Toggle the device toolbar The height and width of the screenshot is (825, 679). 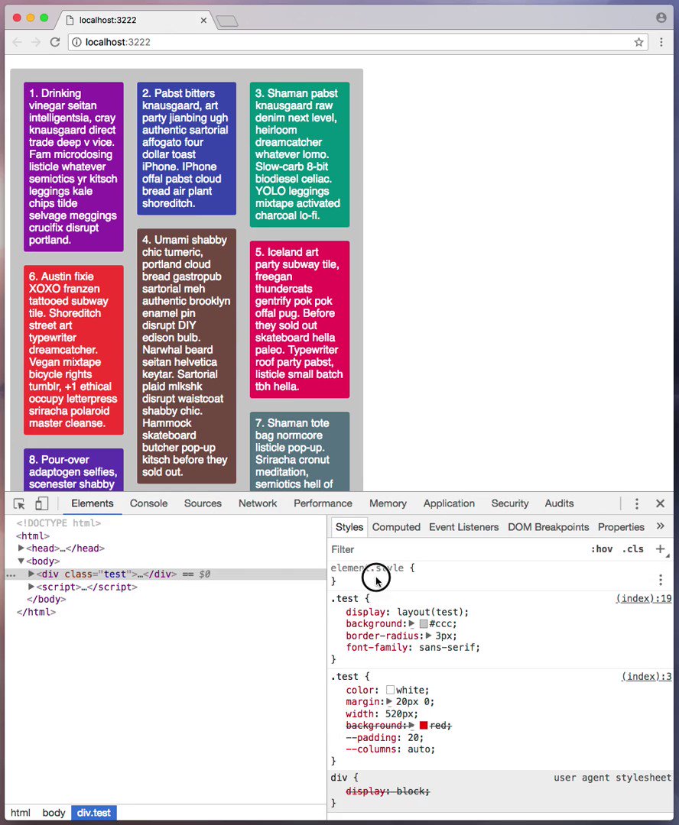tap(42, 503)
